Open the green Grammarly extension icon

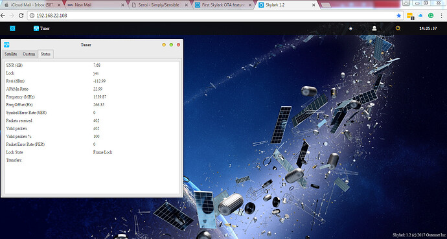431,16
